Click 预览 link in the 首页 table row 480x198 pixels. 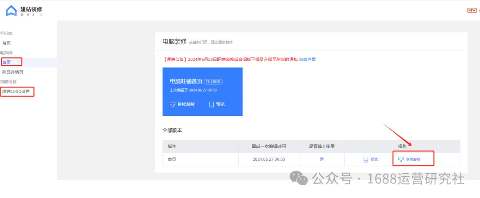(374, 159)
